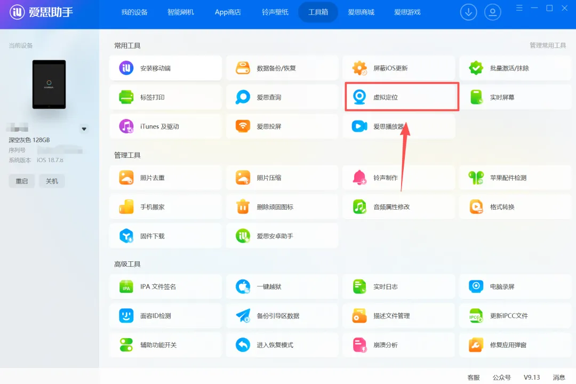Click the 修复应用弹窗 wrench icon
Viewport: 576px width, 384px height.
476,345
